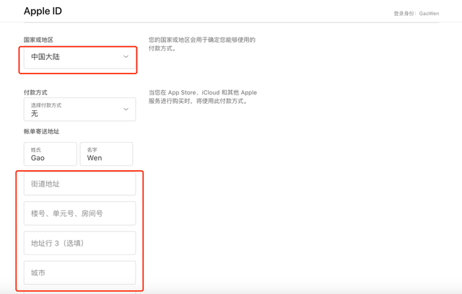This screenshot has height=294, width=462.
Task: Click the 姓氏 field containing Gao
Action: (x=51, y=154)
